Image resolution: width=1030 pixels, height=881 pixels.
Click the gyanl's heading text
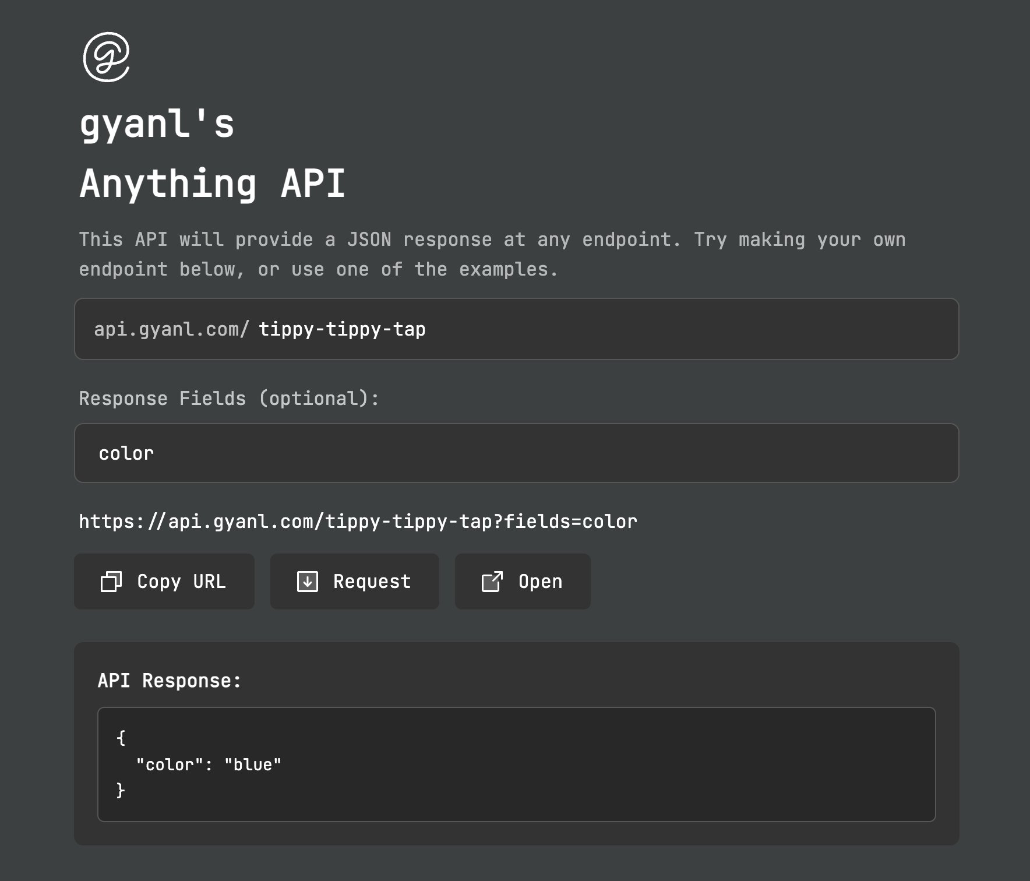[x=157, y=124]
